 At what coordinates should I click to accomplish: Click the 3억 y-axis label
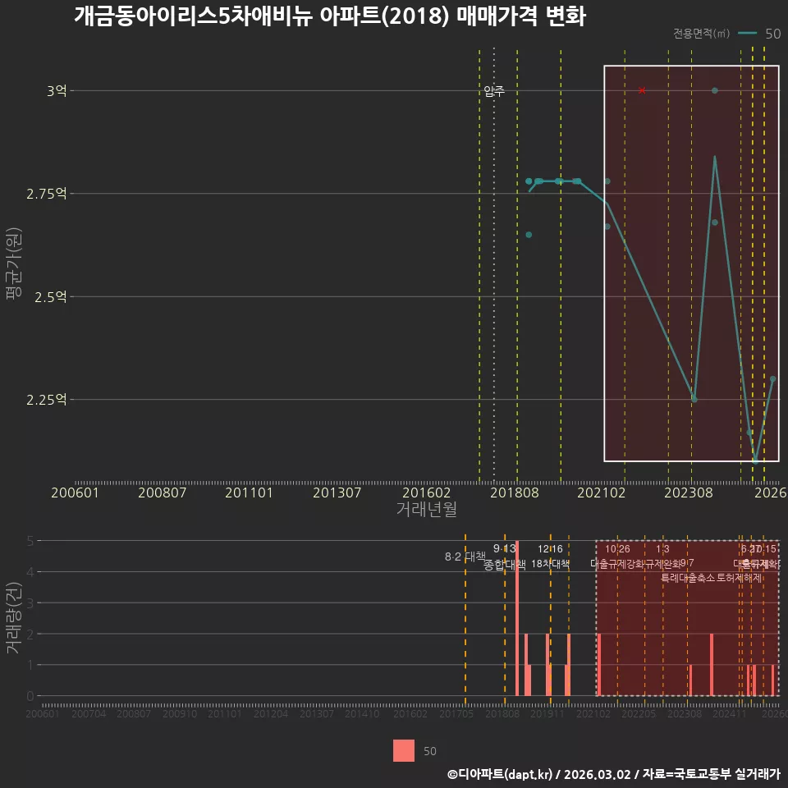[x=57, y=91]
